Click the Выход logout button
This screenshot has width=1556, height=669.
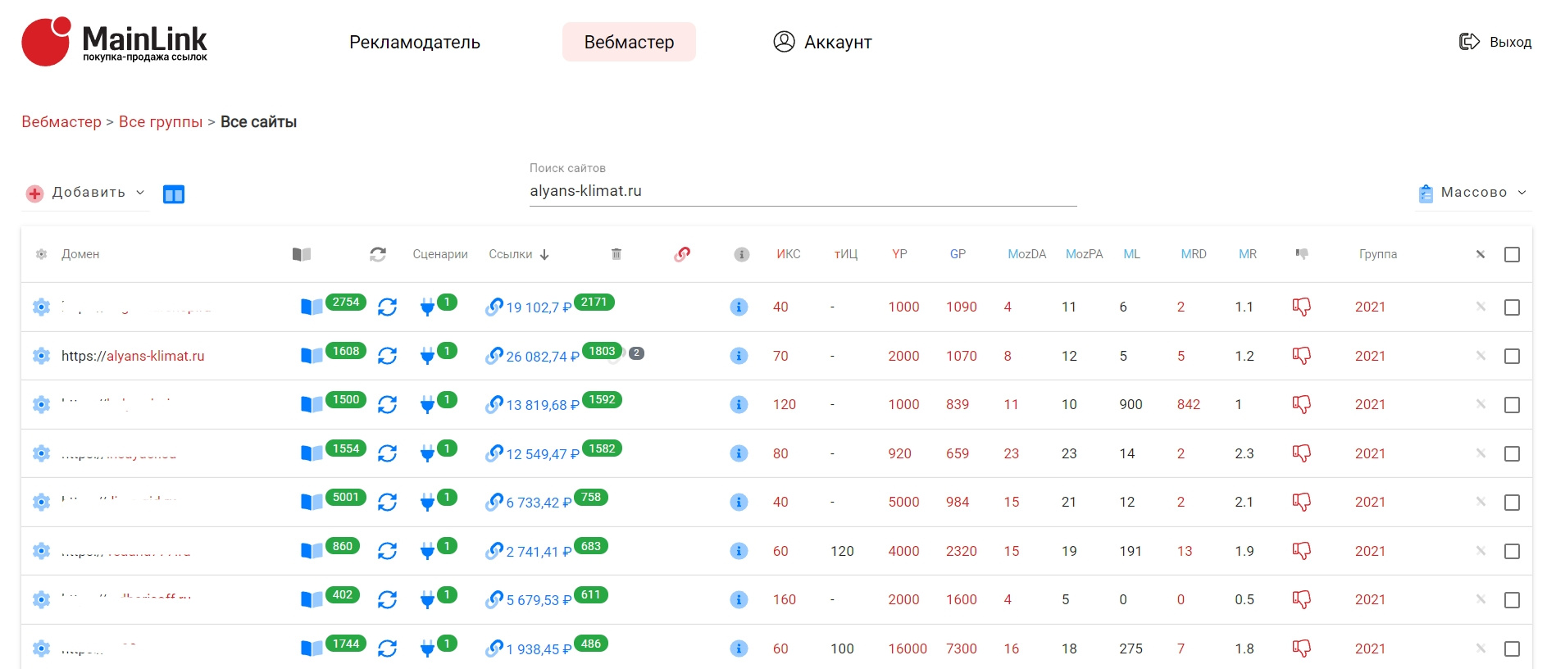click(1495, 43)
